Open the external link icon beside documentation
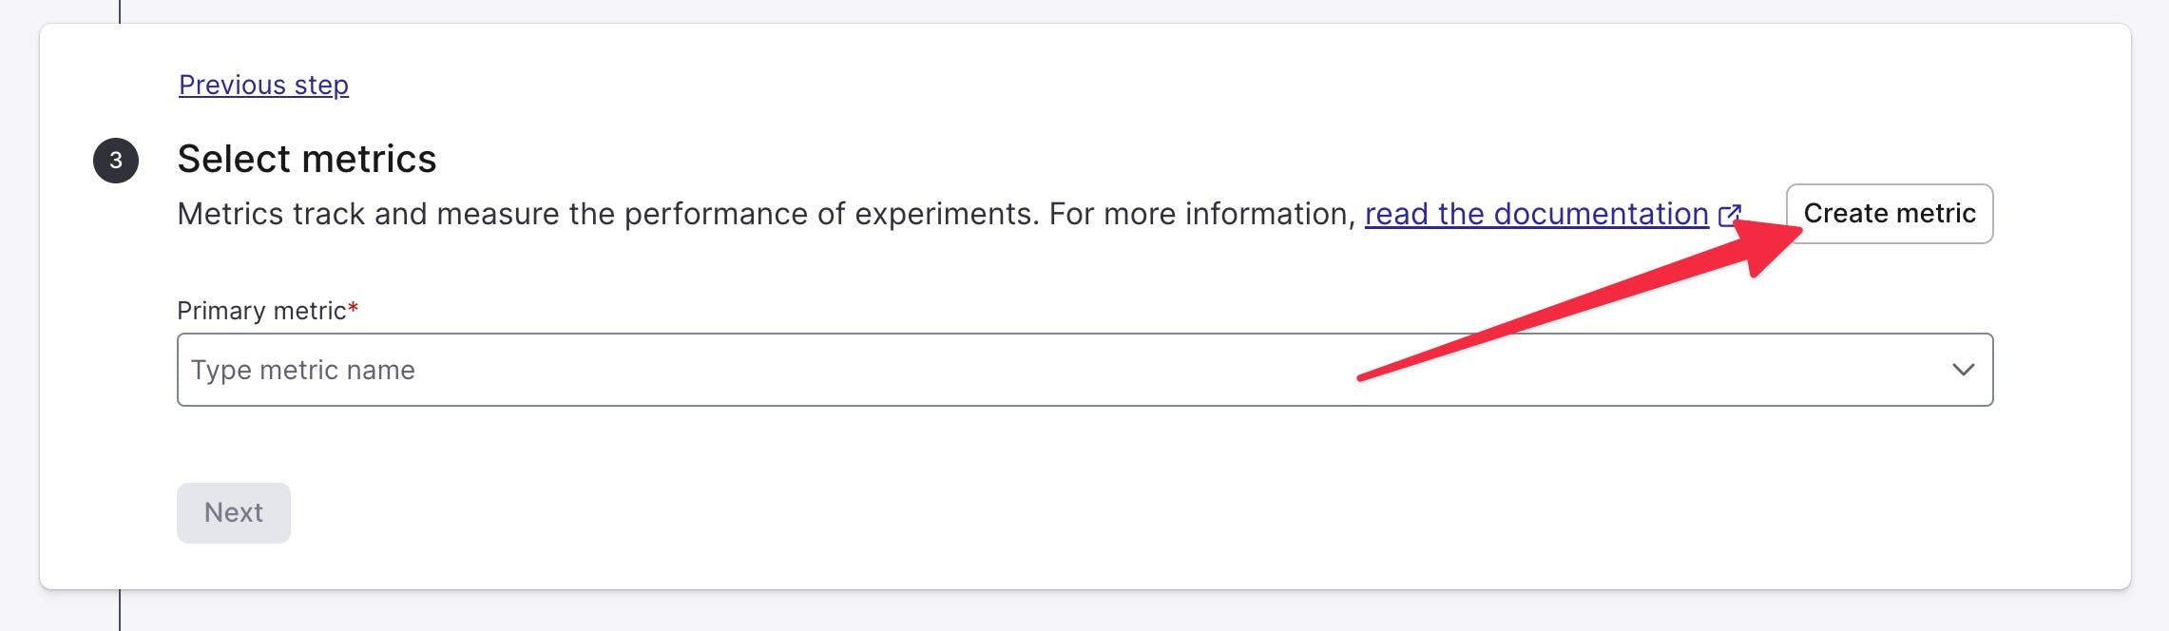Viewport: 2169px width, 631px height. point(1729,215)
